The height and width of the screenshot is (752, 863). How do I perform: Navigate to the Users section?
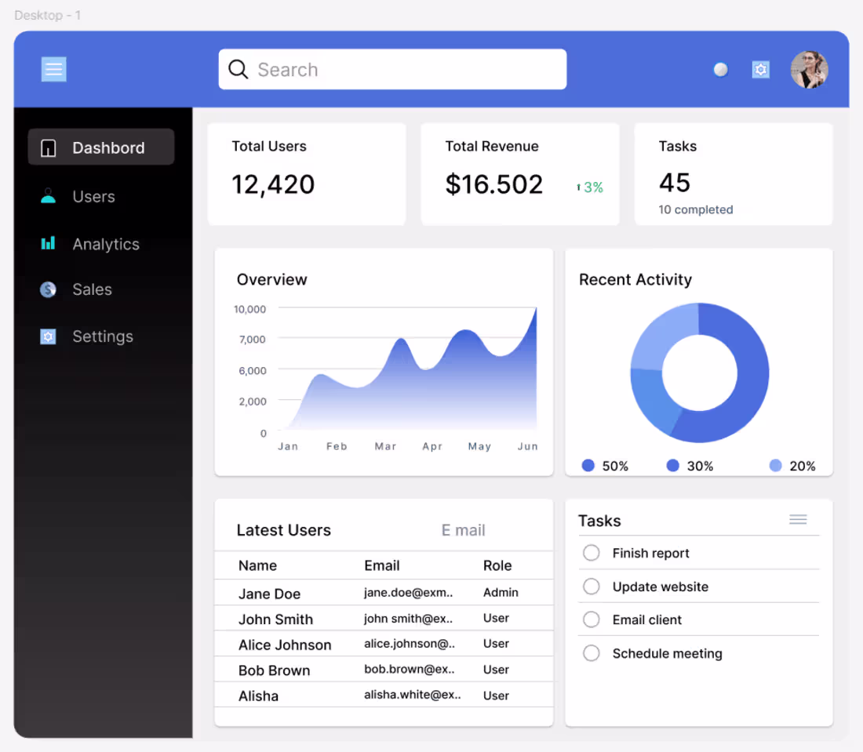93,196
